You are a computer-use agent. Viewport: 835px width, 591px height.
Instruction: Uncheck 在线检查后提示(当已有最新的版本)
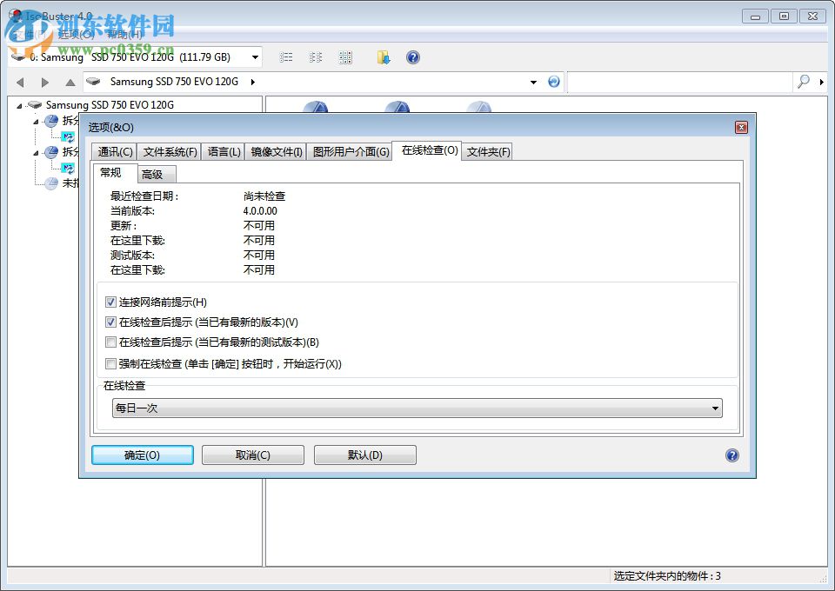tap(110, 322)
